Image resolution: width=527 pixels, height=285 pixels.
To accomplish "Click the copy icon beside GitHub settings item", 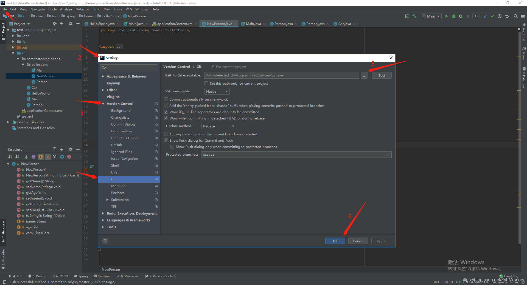I will coord(156,145).
